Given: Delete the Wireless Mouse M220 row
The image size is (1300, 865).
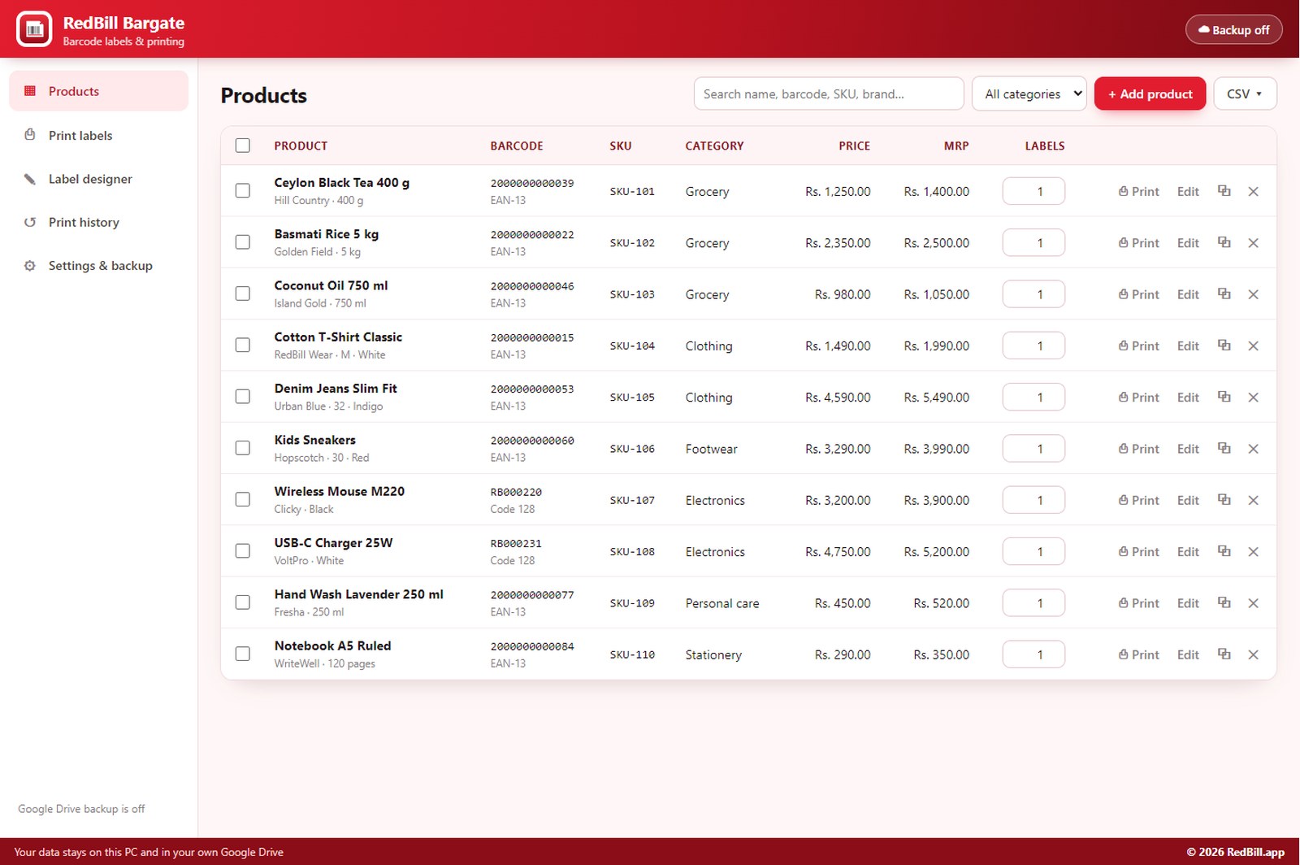Looking at the screenshot, I should pyautogui.click(x=1253, y=500).
